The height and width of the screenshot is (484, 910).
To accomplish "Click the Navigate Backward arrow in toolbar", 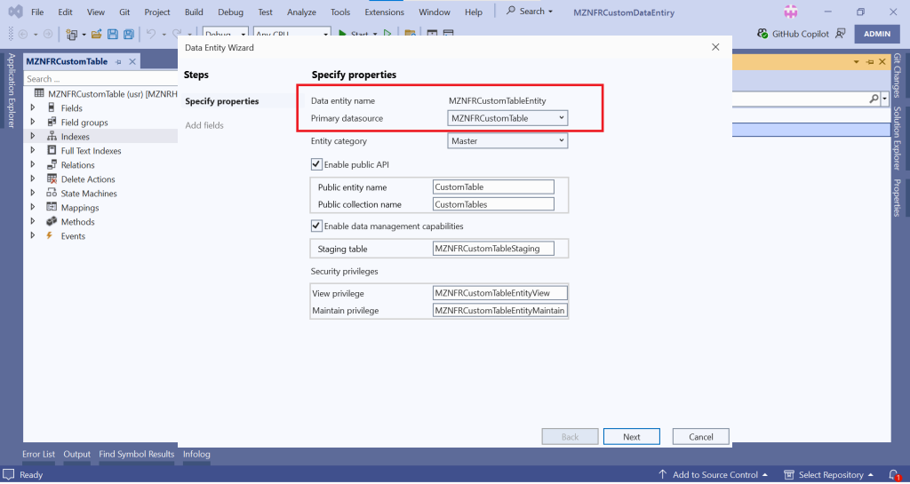I will click(22, 35).
